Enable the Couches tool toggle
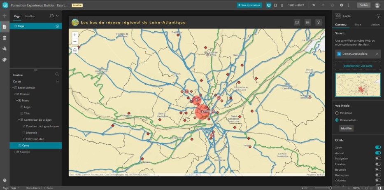Image resolution: width=384 pixels, height=190 pixels. [378, 181]
